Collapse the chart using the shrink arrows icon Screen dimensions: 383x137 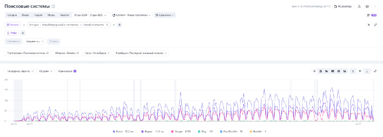click(375, 71)
